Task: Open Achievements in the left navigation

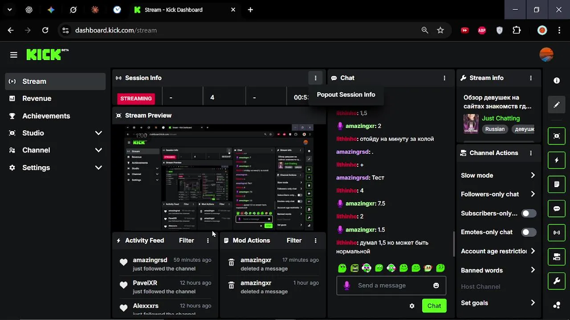Action: (x=55, y=116)
